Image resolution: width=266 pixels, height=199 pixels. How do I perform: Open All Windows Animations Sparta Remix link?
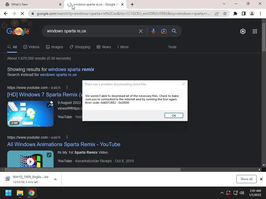(x=64, y=144)
